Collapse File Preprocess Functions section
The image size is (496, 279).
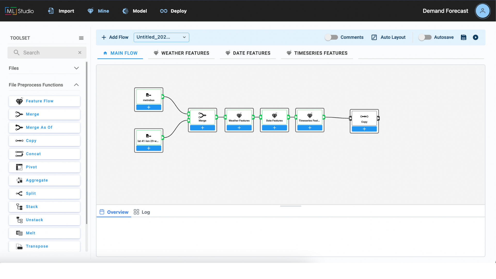click(x=76, y=85)
